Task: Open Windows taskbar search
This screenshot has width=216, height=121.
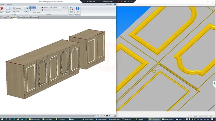Action: [6, 119]
